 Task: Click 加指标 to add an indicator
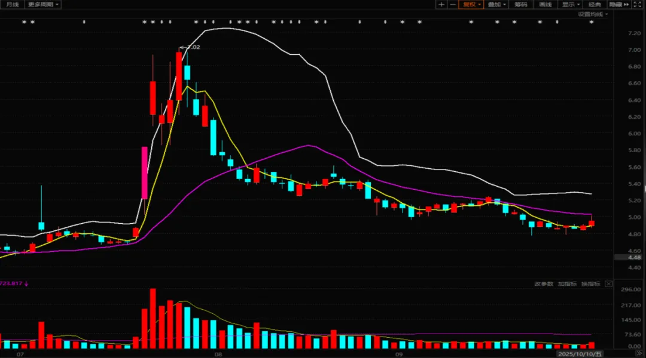pos(567,284)
